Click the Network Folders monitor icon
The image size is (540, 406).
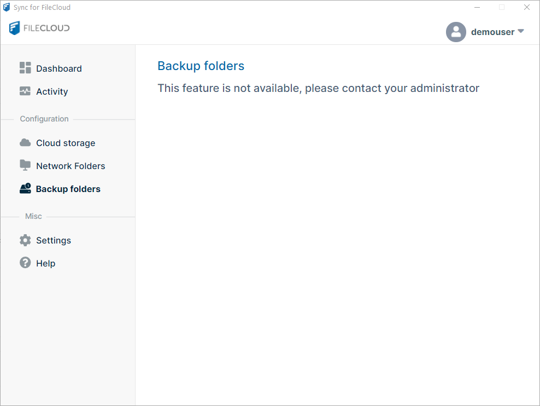coord(25,165)
